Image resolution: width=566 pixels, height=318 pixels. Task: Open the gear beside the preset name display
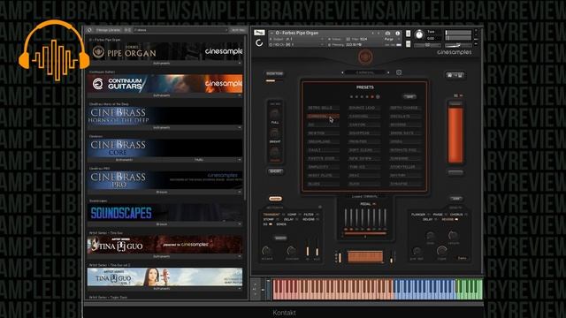(x=399, y=72)
